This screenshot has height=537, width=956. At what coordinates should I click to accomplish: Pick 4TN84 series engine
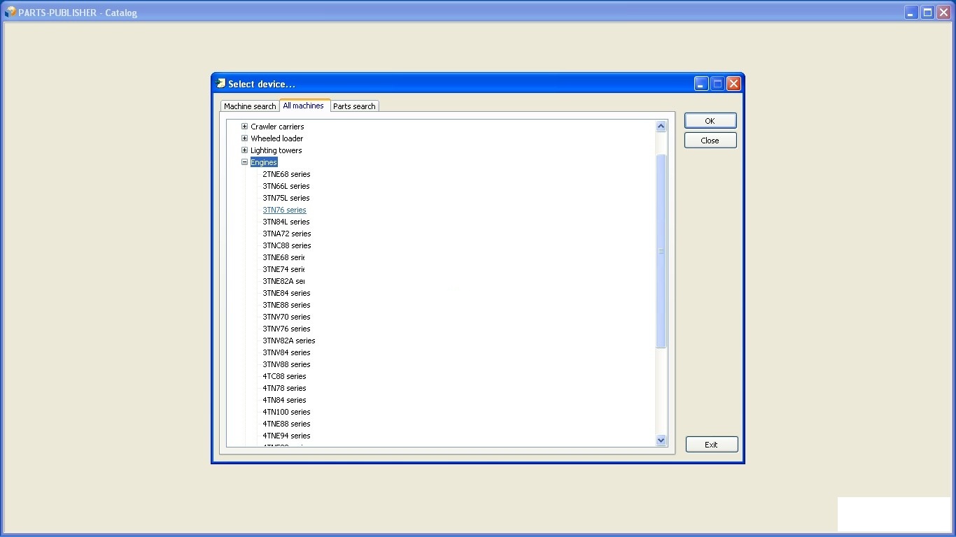[284, 400]
